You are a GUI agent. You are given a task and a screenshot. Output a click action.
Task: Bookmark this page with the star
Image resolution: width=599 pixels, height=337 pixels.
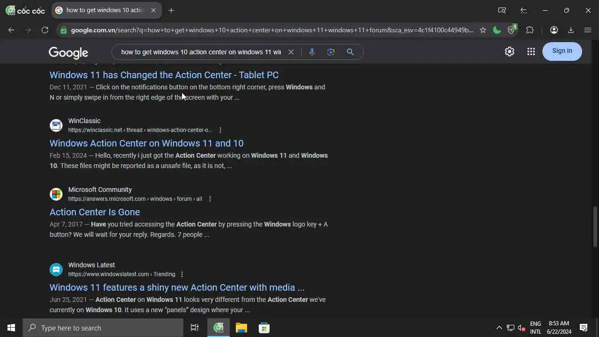click(483, 30)
